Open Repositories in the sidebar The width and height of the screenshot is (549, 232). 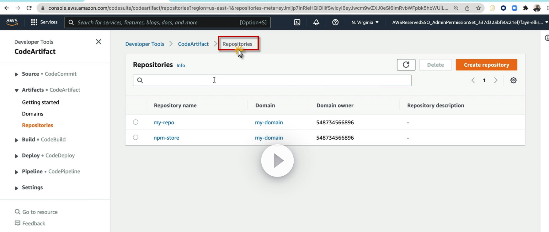click(37, 125)
